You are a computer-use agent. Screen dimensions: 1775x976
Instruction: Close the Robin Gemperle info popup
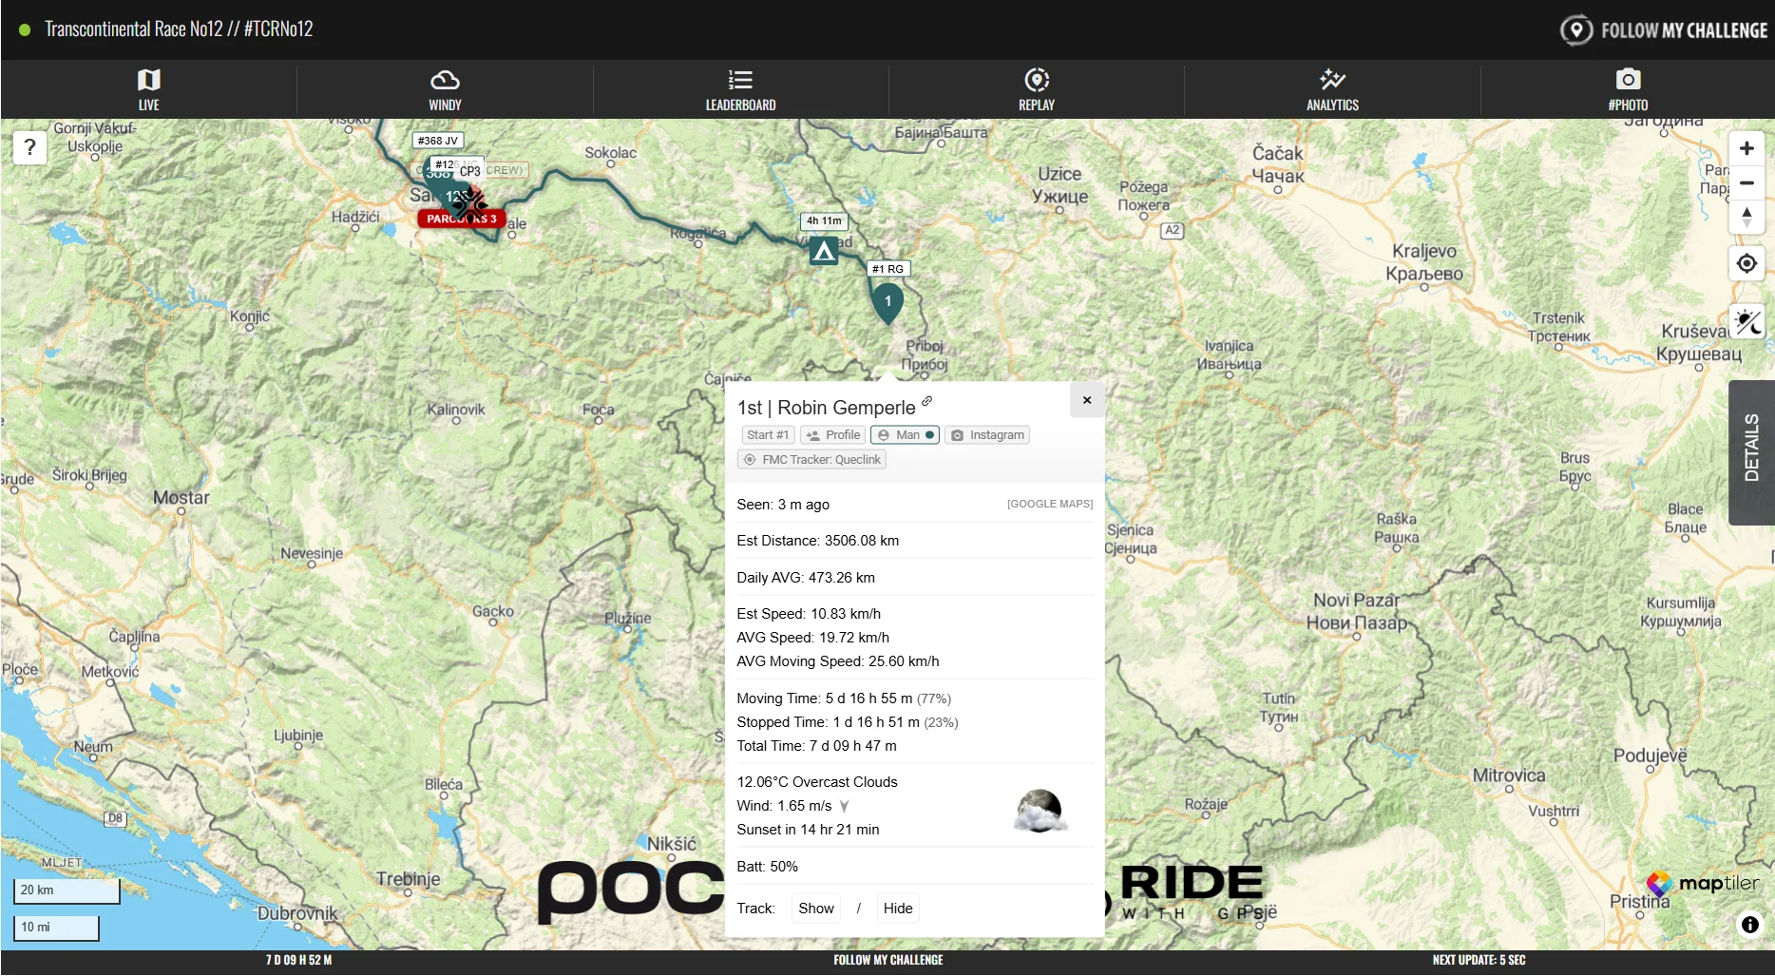[x=1087, y=400]
